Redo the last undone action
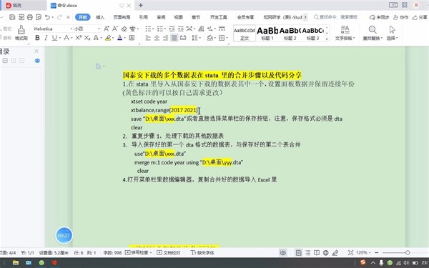 tap(59, 17)
